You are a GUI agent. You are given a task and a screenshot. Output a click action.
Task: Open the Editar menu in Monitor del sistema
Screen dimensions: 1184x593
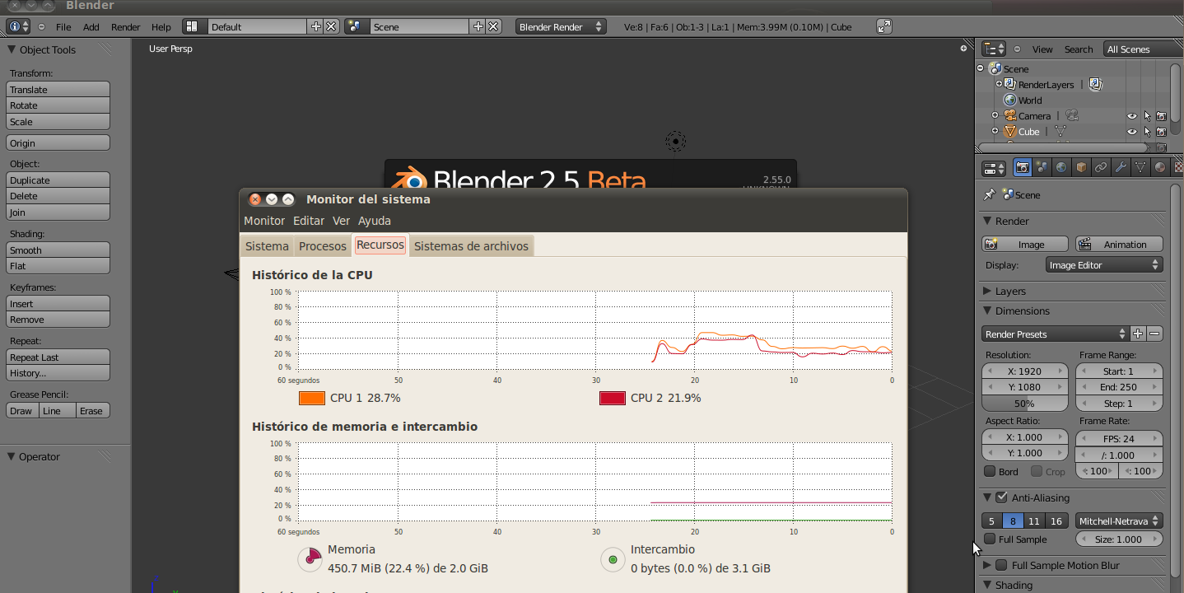coord(309,221)
